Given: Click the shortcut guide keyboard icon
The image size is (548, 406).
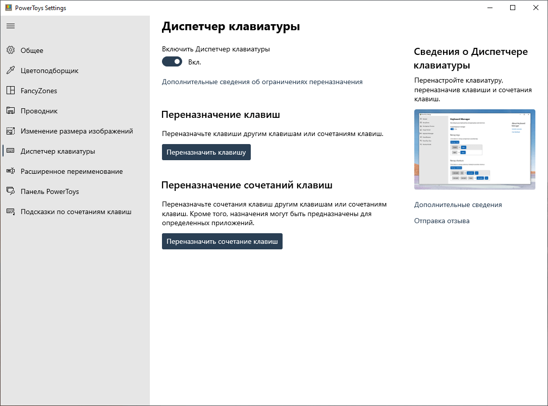Looking at the screenshot, I should click(x=11, y=212).
